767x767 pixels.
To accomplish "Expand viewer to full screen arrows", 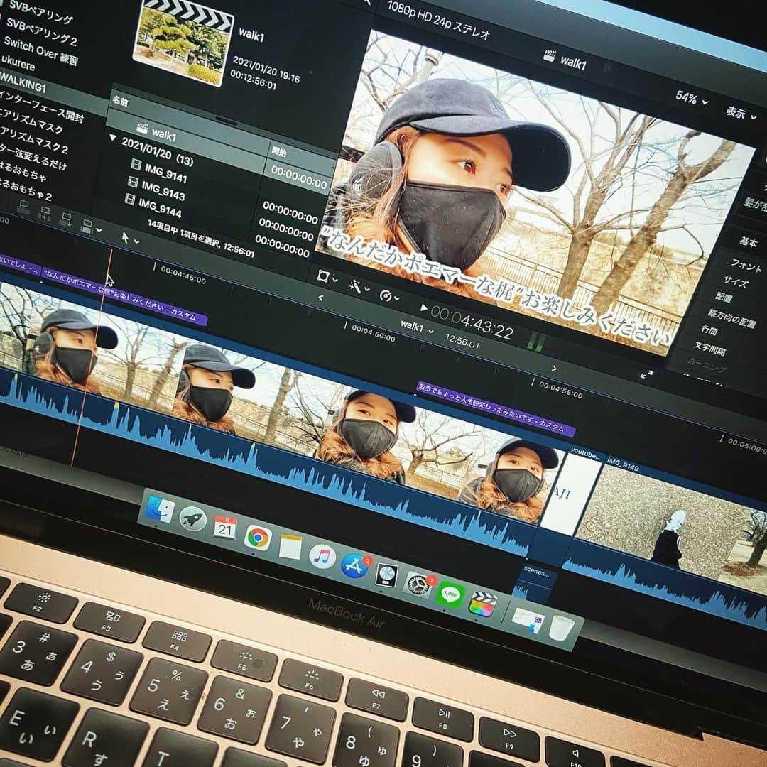I will tap(647, 375).
